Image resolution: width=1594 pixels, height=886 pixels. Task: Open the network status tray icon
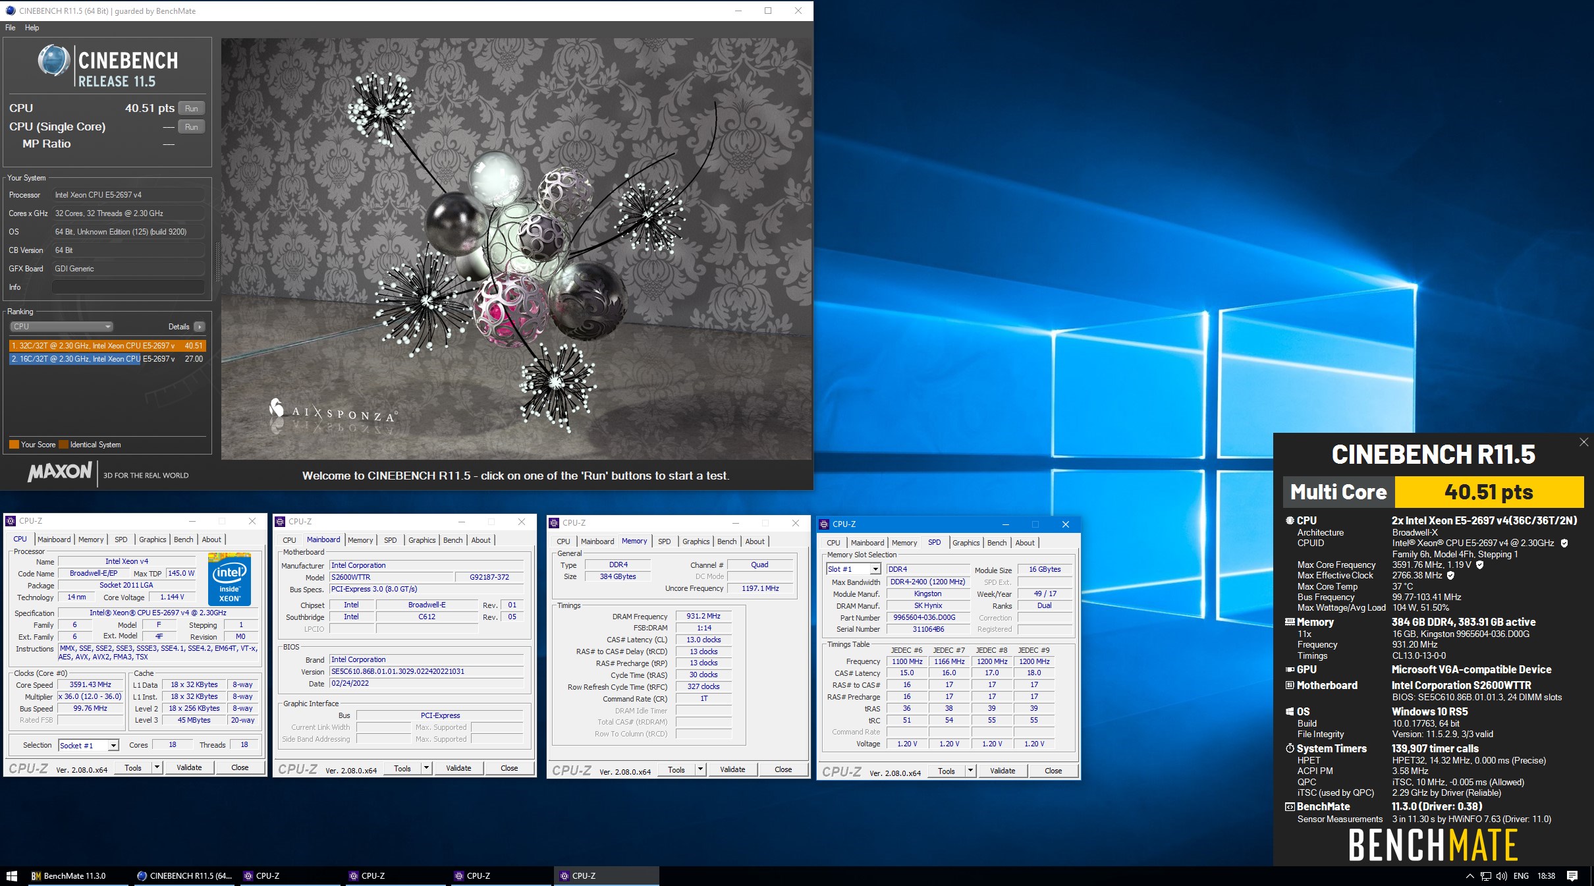[x=1486, y=876]
